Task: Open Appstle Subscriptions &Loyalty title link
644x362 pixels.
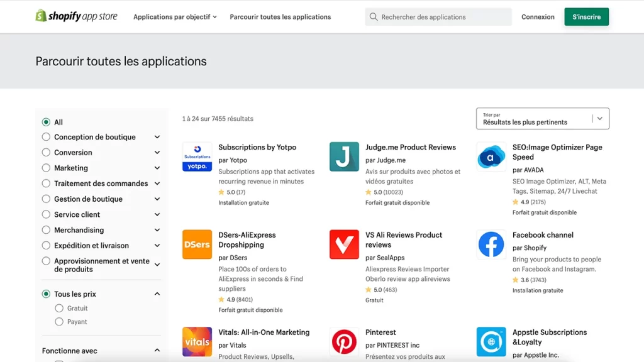Action: (550, 337)
